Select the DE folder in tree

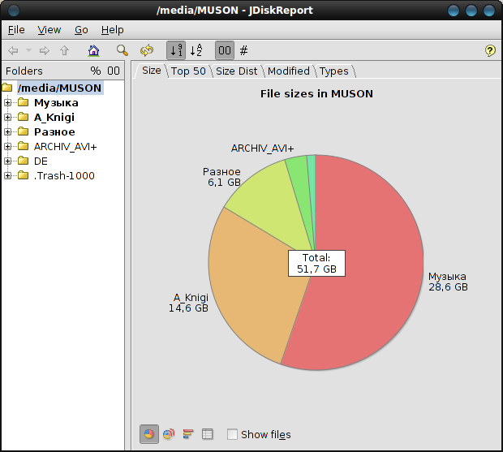tap(41, 161)
